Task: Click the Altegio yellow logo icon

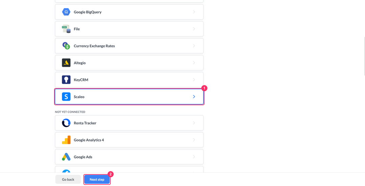Action: (66, 63)
